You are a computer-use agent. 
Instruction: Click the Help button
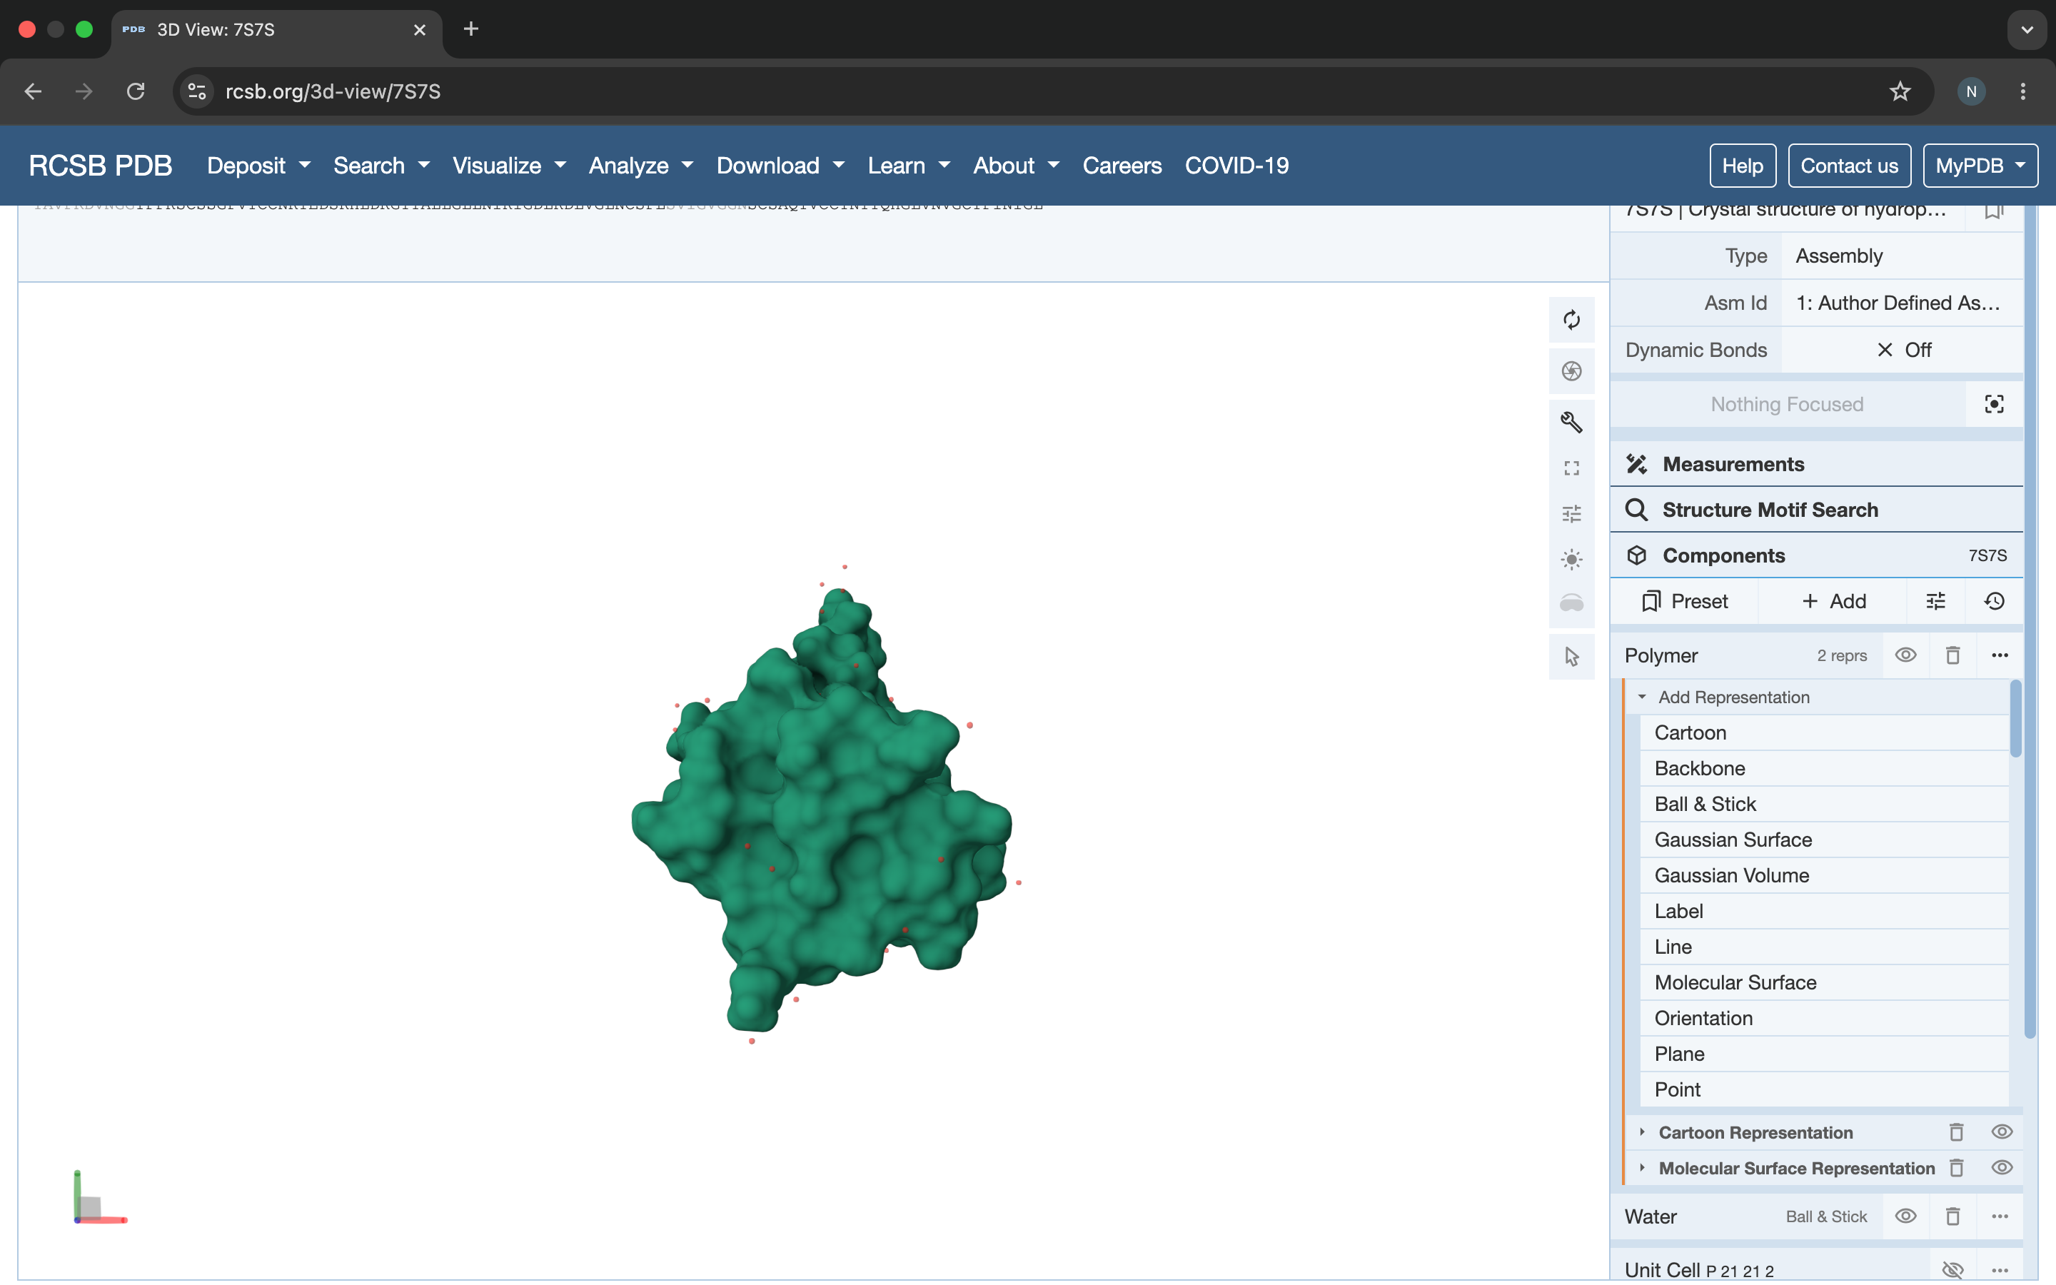pyautogui.click(x=1743, y=166)
